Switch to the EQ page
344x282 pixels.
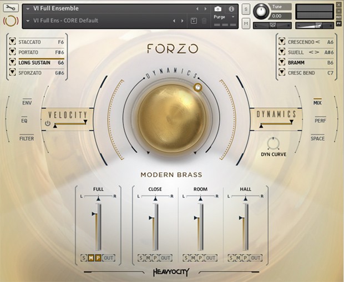24,120
